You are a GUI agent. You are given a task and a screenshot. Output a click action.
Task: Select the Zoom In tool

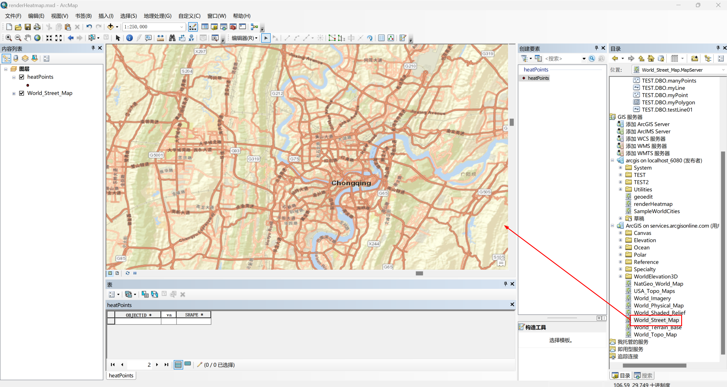pyautogui.click(x=7, y=38)
